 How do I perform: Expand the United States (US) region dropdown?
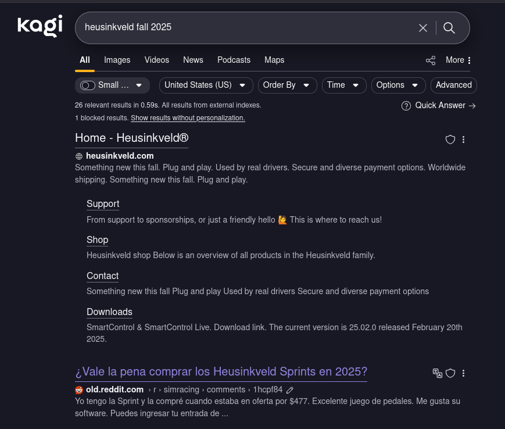coord(206,85)
